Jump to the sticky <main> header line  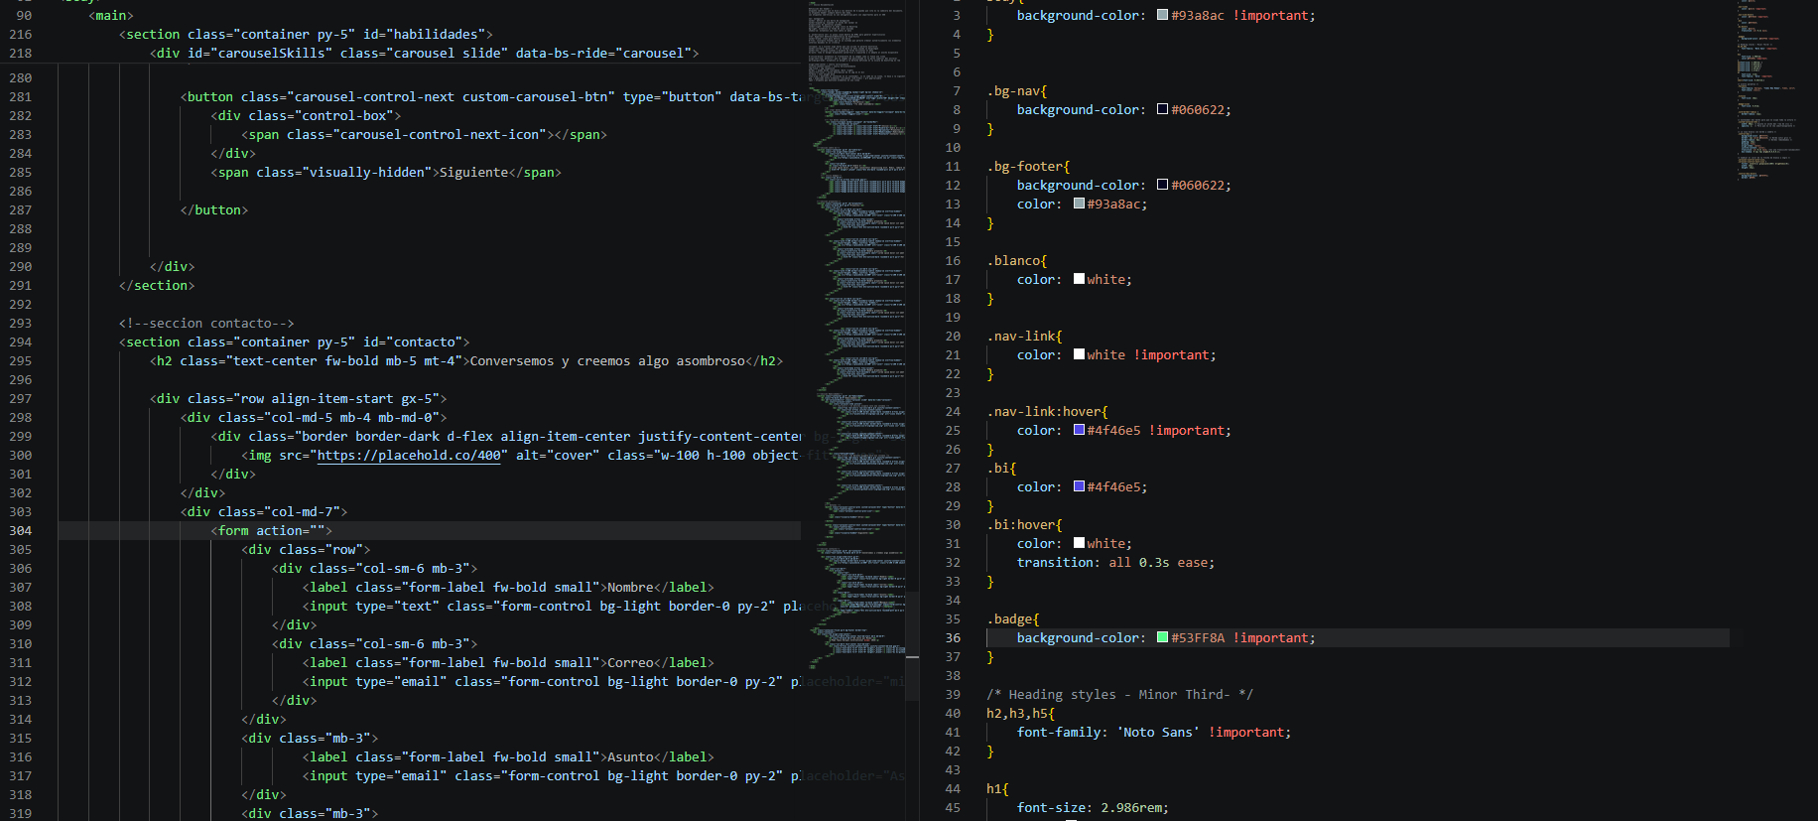111,15
